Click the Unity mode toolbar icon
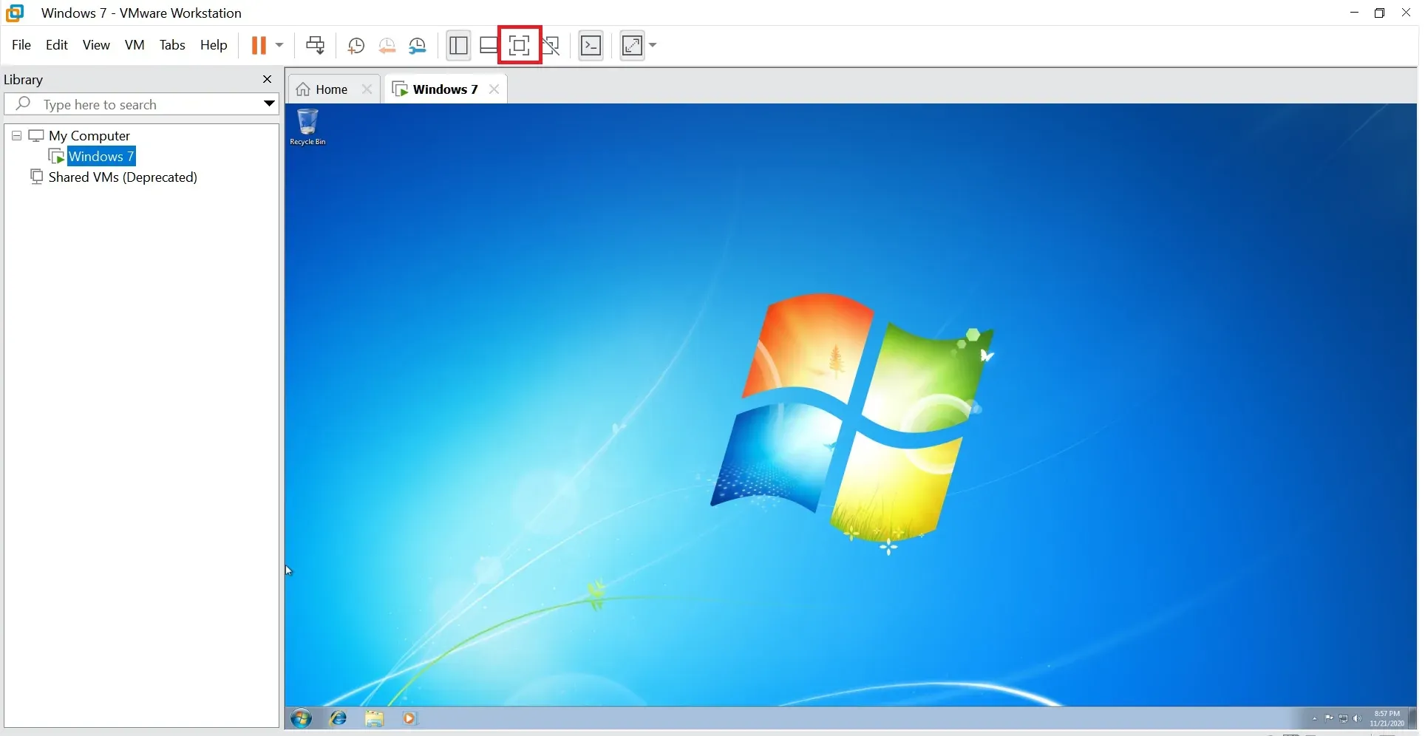Screen dimensions: 1425x736 551,46
